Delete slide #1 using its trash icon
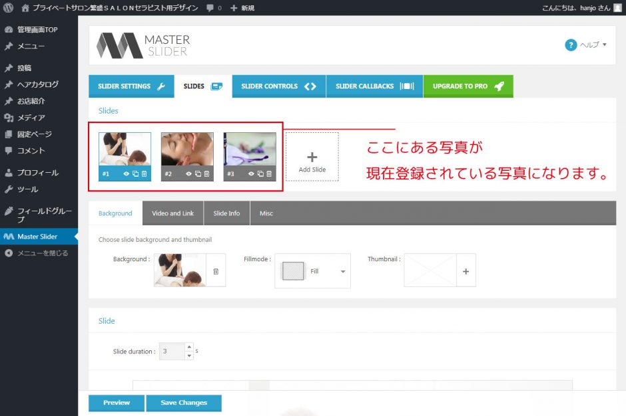Viewport: 626px width, 416px height. coord(145,174)
